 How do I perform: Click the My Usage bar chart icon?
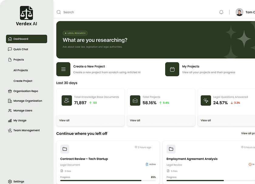(10, 121)
